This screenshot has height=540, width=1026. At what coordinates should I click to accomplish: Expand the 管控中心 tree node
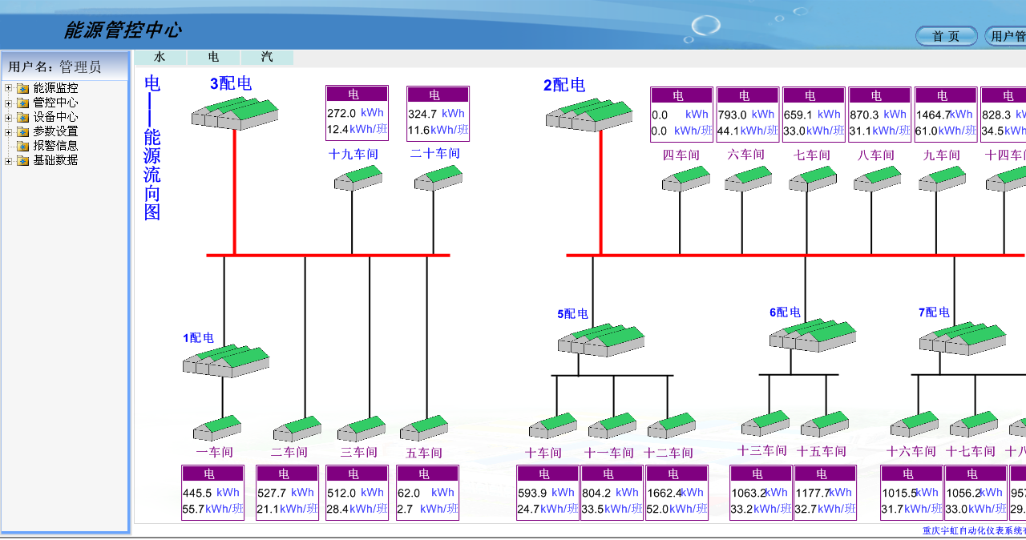click(9, 103)
